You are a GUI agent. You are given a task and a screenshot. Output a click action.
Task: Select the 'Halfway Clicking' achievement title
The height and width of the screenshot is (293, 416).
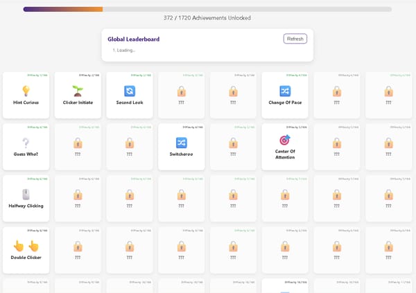pyautogui.click(x=26, y=206)
